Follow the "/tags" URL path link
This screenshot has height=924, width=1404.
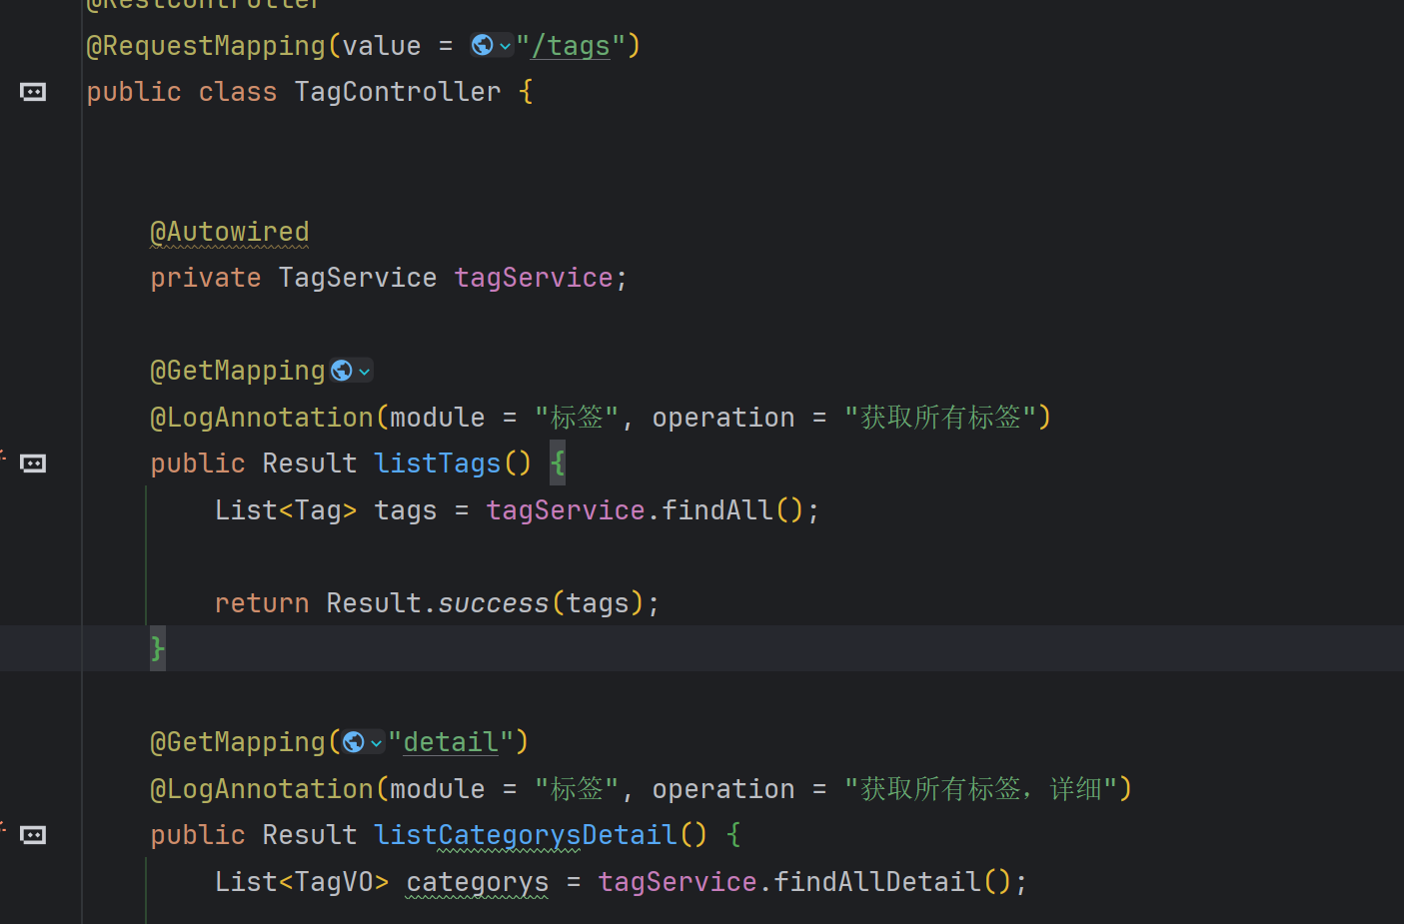click(x=571, y=46)
